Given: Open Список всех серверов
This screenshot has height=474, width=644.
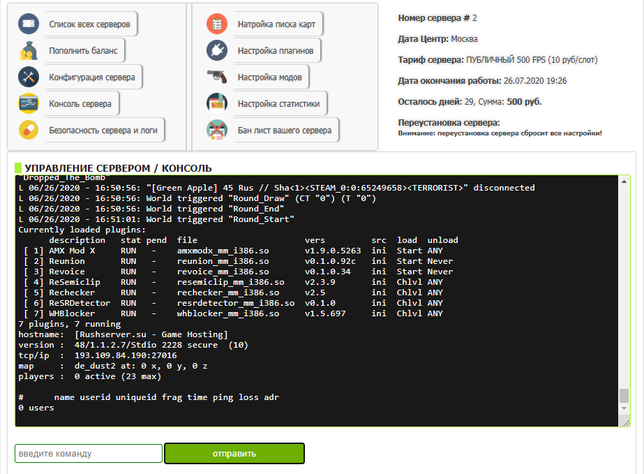Looking at the screenshot, I should 90,24.
